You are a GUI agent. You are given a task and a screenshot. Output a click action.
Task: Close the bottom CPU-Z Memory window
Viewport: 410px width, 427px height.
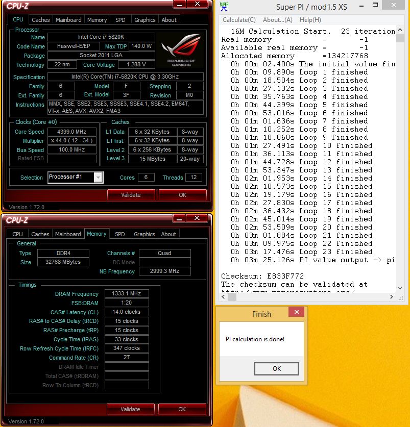point(197,218)
